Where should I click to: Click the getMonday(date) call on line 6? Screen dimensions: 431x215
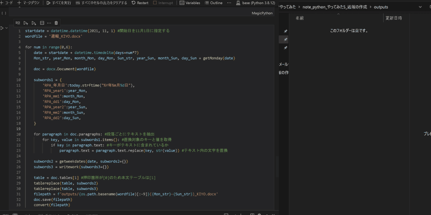(x=219, y=58)
